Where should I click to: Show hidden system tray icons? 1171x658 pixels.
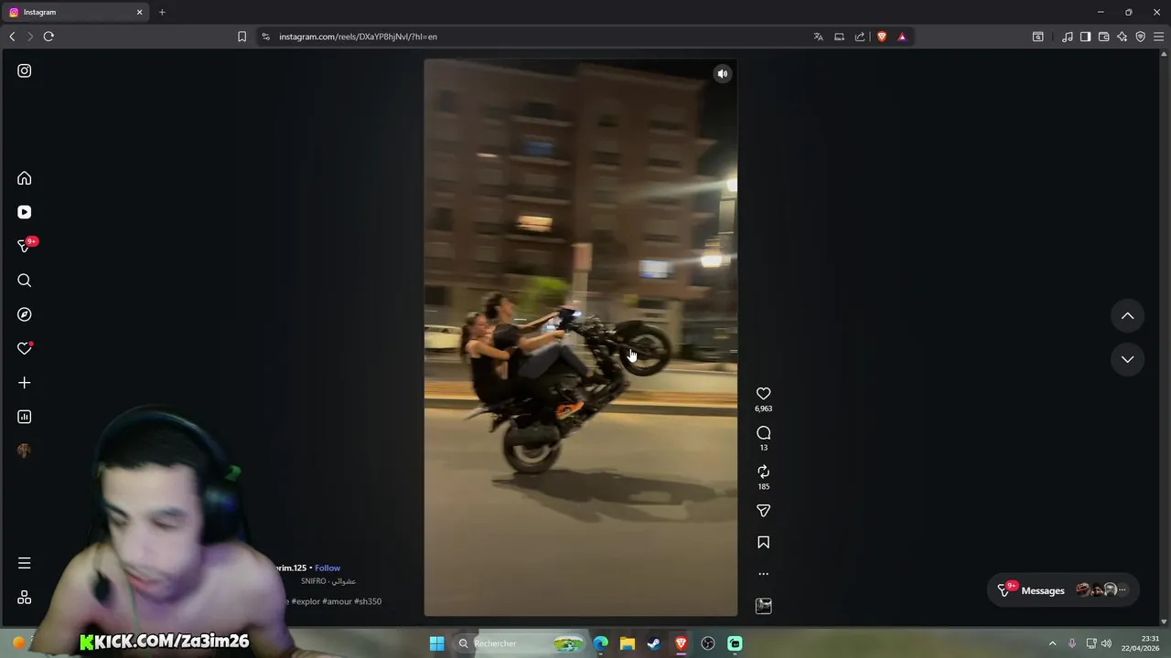1052,643
